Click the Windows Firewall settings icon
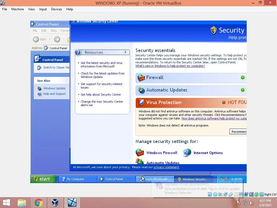Image resolution: width=277 pixels, height=208 pixels. coord(140,153)
